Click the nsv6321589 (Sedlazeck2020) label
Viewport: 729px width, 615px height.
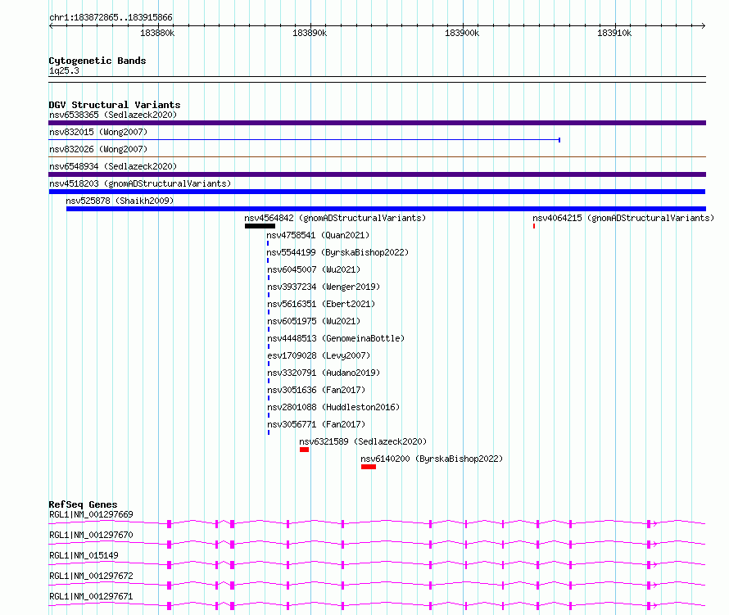click(363, 441)
